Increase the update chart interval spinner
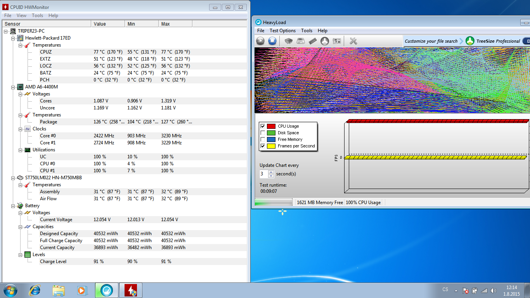 271,172
